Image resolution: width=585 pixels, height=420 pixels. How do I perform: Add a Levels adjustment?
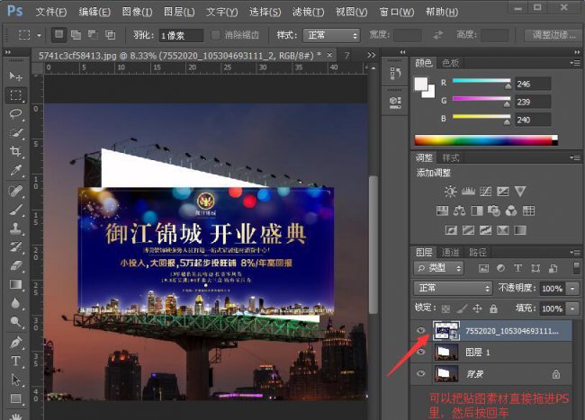click(468, 192)
